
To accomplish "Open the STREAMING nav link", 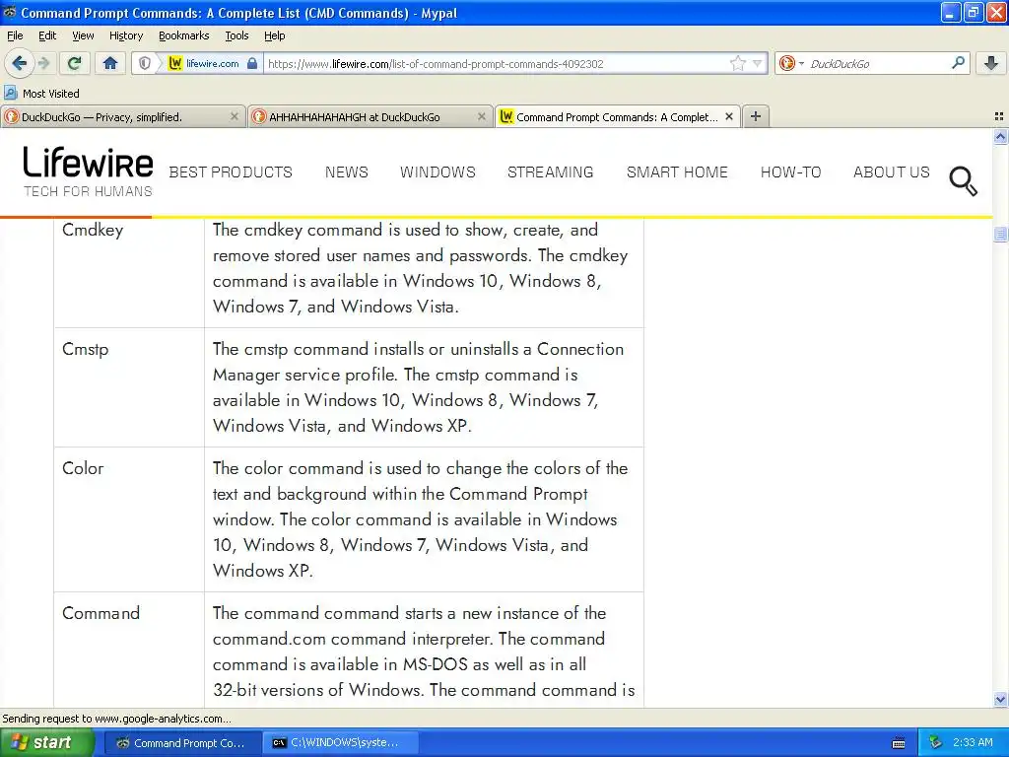I will [550, 172].
